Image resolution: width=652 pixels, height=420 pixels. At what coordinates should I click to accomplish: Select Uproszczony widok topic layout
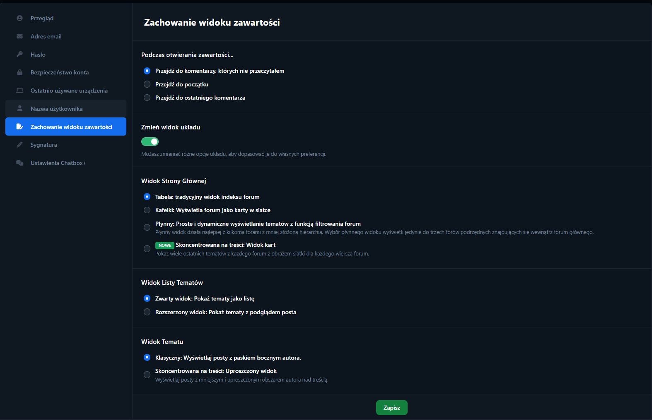click(147, 375)
